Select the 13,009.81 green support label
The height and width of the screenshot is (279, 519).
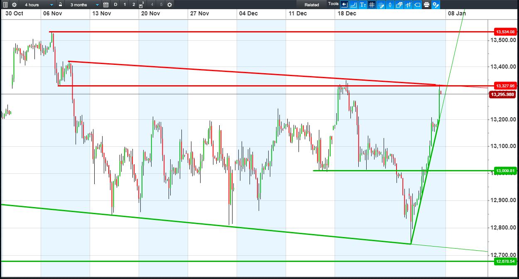[x=506, y=171]
